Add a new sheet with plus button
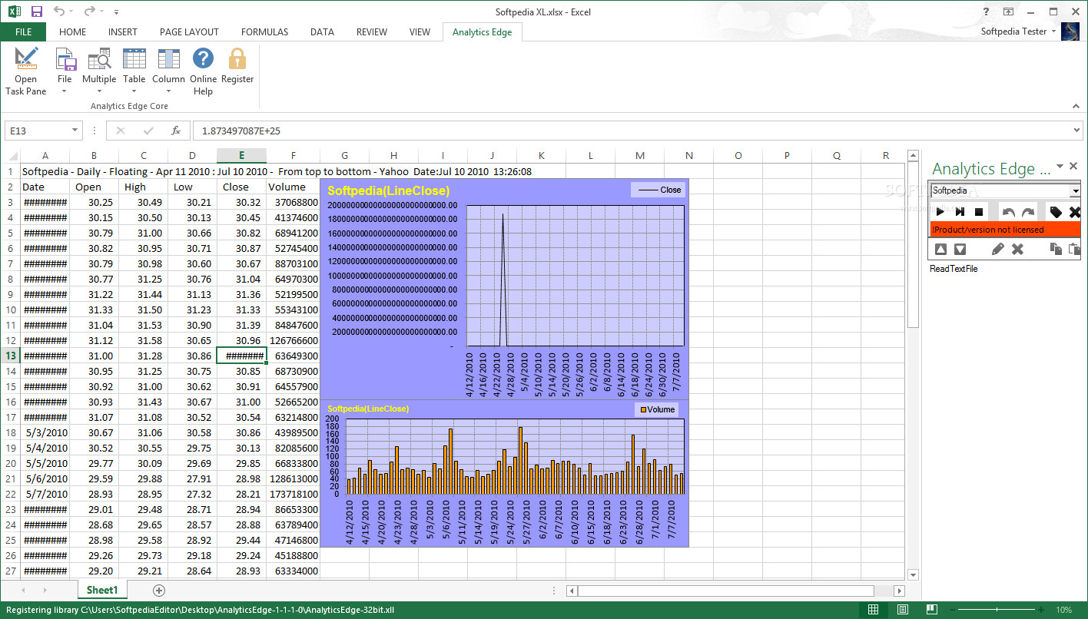This screenshot has height=619, width=1088. [x=159, y=590]
